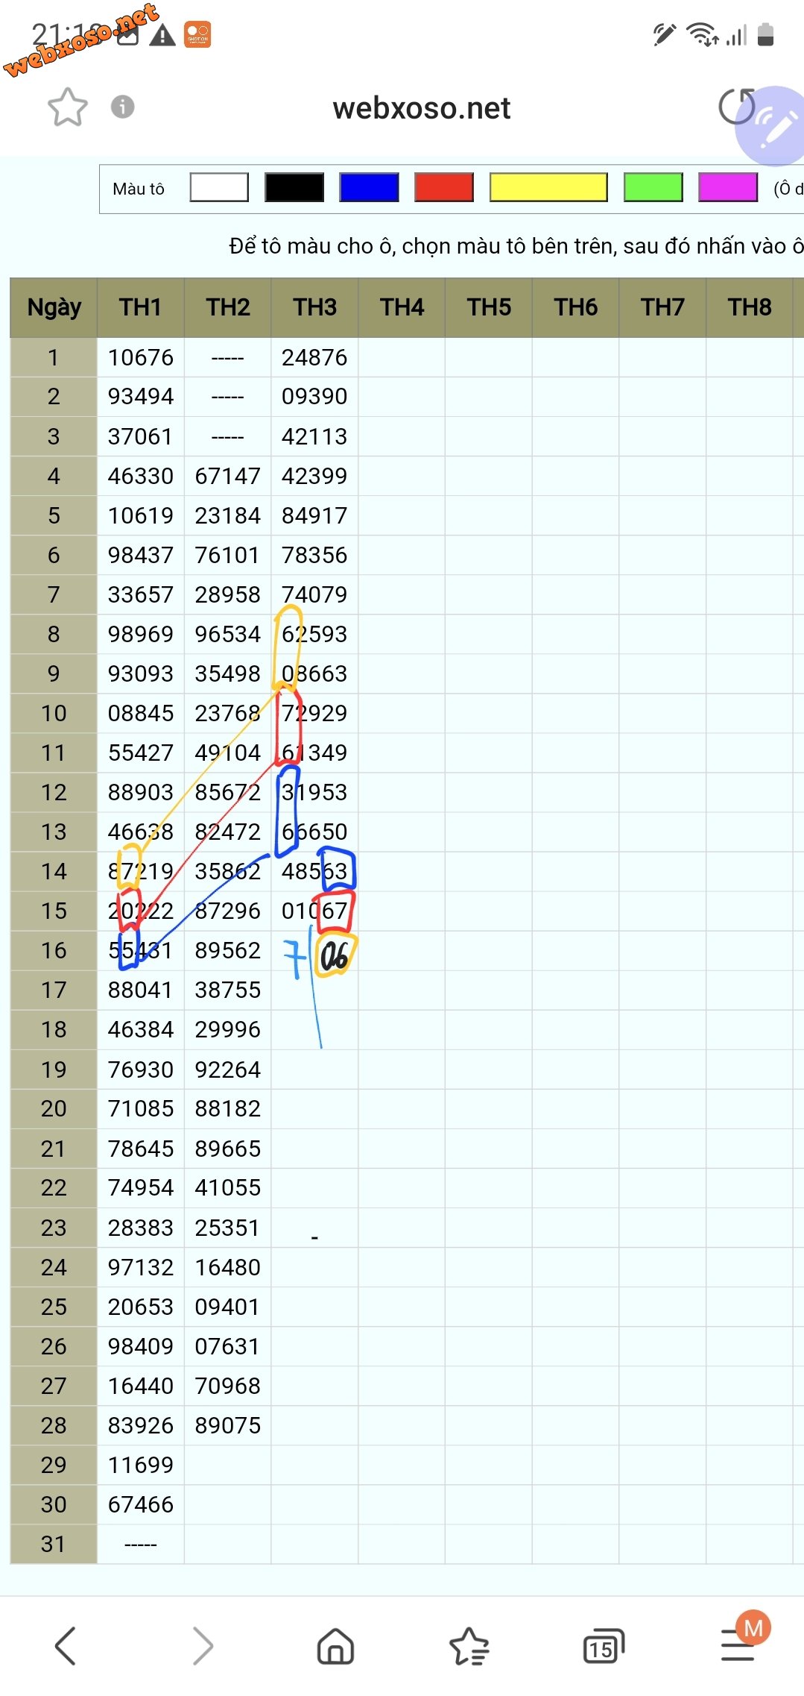
Task: Click cell 89562 in TH2
Action: pyautogui.click(x=228, y=950)
